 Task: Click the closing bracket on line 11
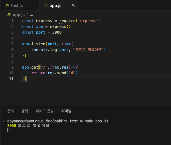(x=25, y=79)
